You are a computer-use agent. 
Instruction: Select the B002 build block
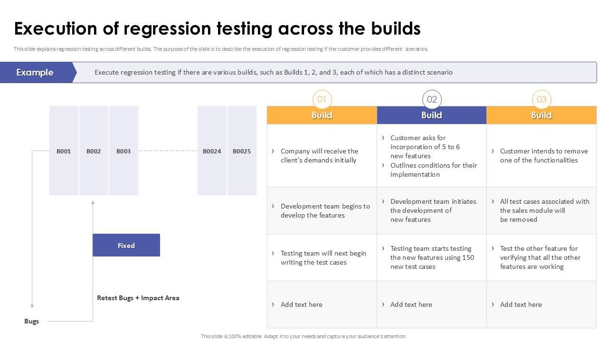tap(94, 151)
